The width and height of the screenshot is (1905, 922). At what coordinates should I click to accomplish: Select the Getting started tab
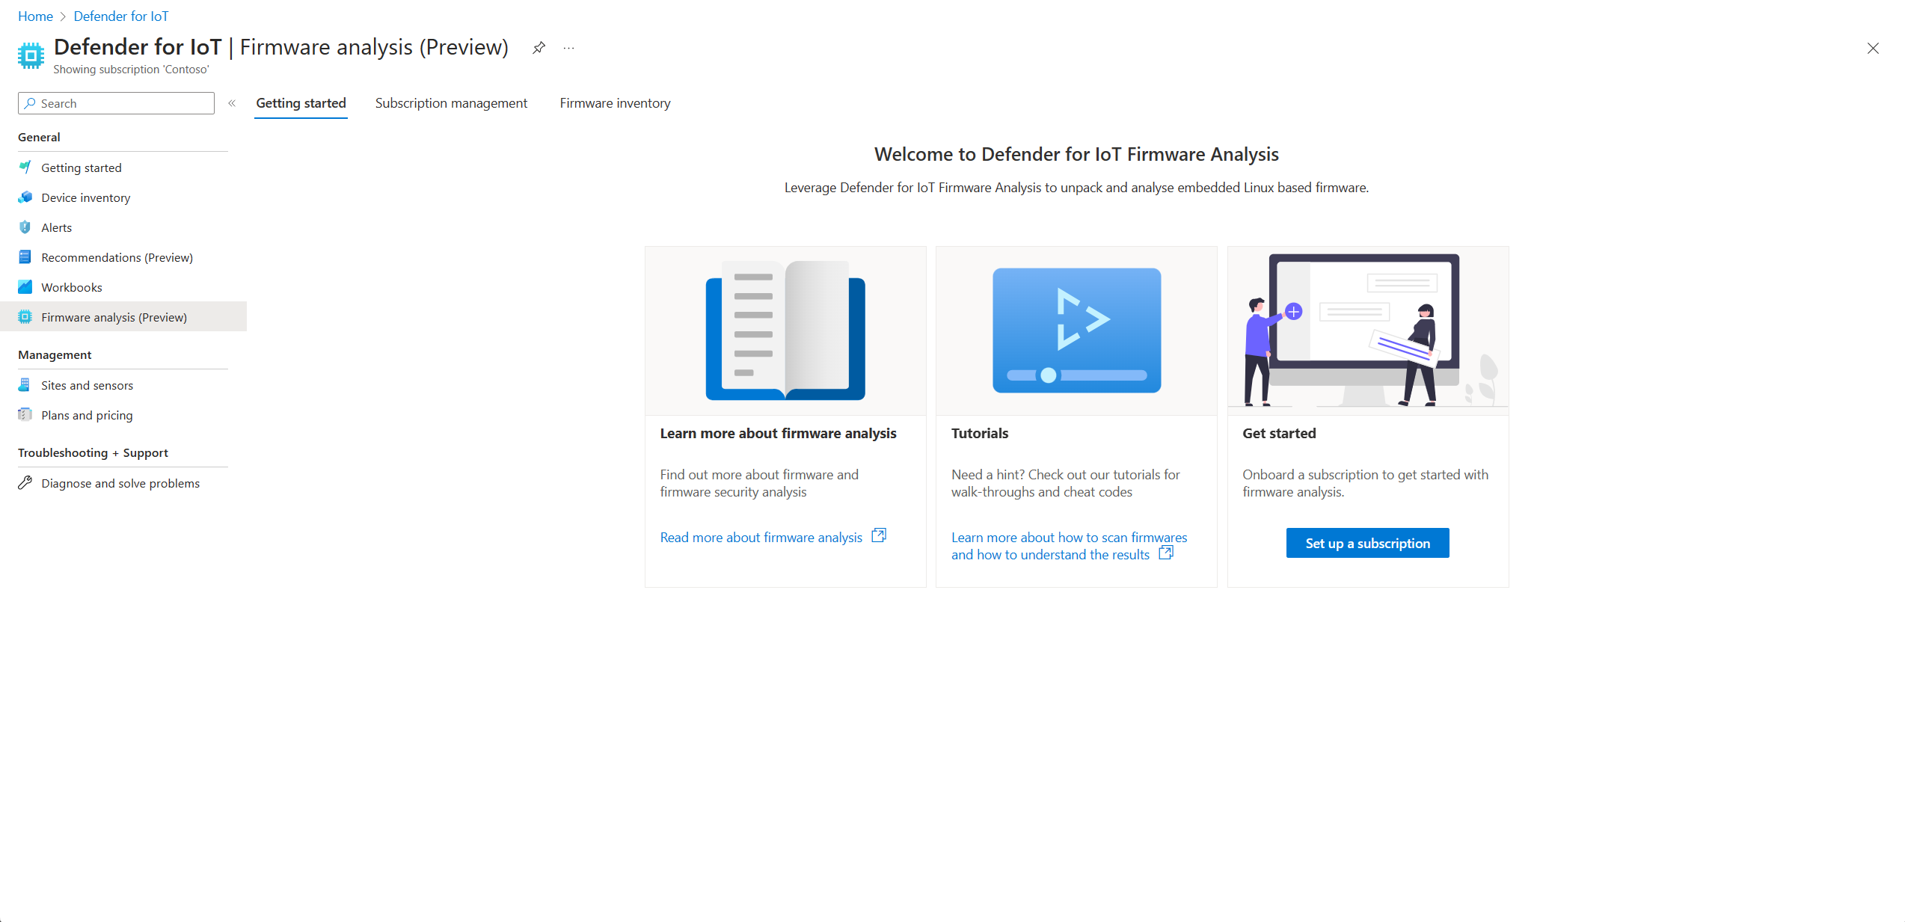click(x=301, y=103)
